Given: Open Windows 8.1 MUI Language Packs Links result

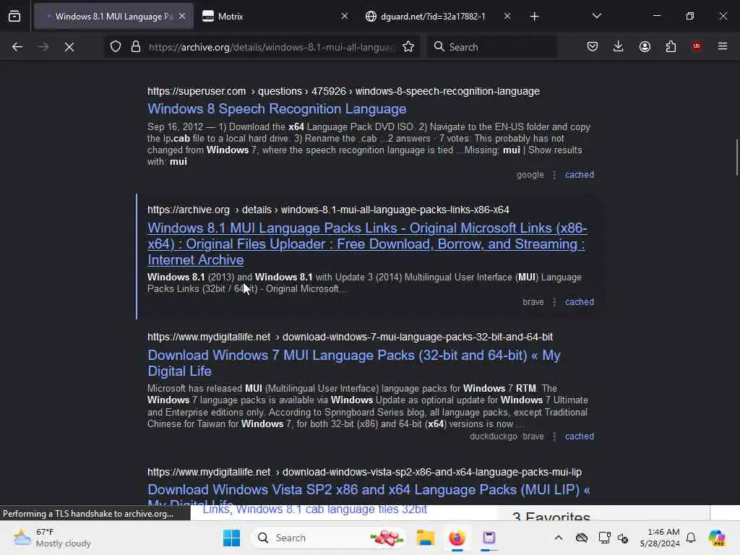Looking at the screenshot, I should click(x=366, y=244).
